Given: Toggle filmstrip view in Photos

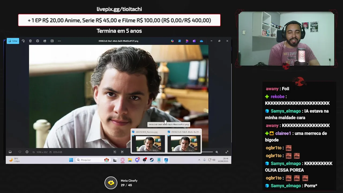Looking at the screenshot, I should [x=10, y=152].
